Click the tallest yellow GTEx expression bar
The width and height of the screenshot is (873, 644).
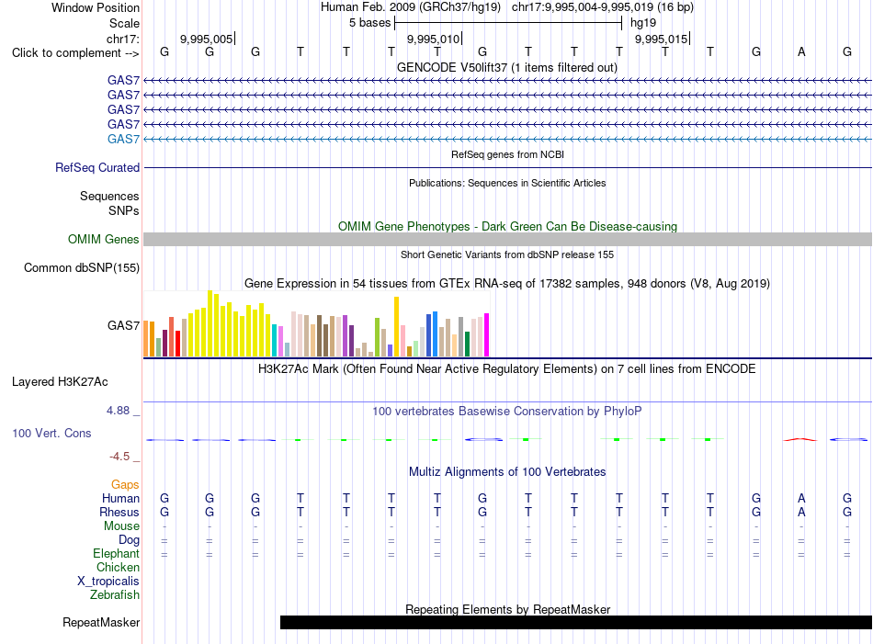coord(210,323)
